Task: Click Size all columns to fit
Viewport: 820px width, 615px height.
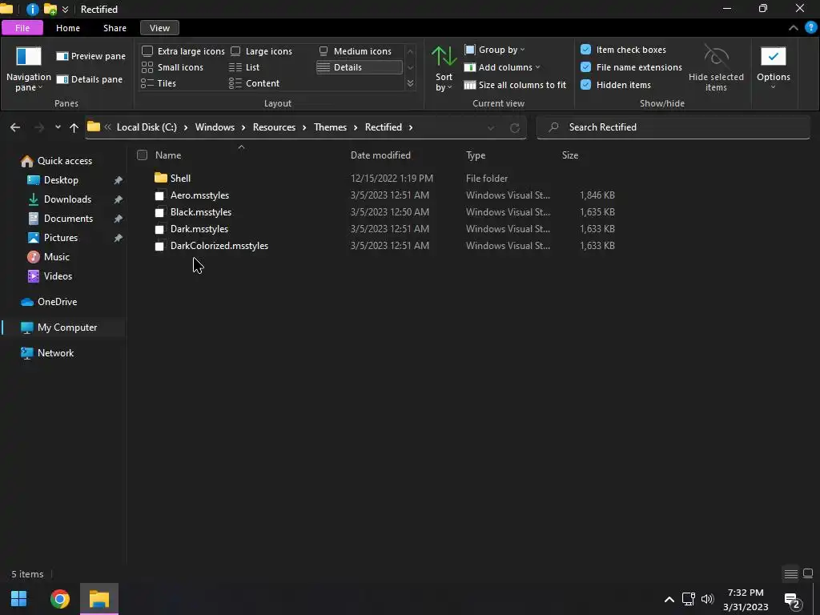Action: [x=515, y=85]
